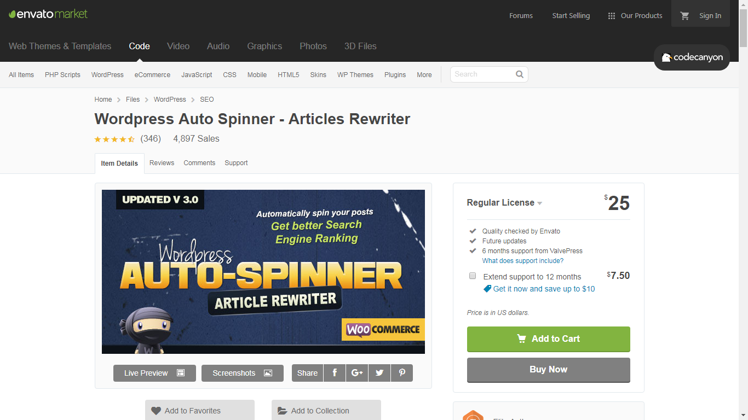The height and width of the screenshot is (420, 748).
Task: Switch to Item Details tab
Action: click(119, 164)
